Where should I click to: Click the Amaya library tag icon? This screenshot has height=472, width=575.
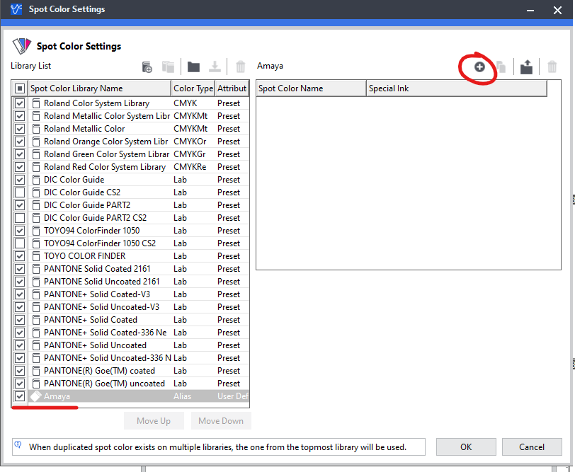tap(35, 396)
